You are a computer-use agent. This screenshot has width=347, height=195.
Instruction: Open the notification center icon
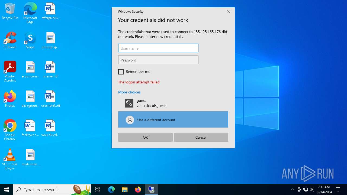[338, 190]
